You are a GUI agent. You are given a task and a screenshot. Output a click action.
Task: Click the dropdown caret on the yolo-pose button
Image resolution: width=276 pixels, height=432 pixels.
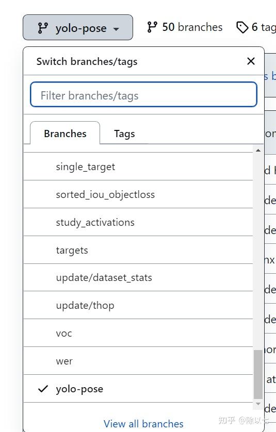point(117,29)
